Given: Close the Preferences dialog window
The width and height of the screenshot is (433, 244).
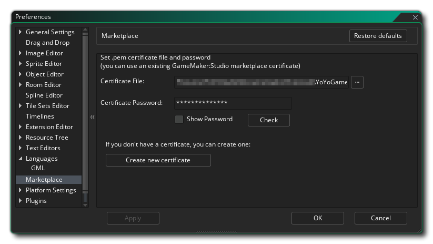Looking at the screenshot, I should tap(415, 17).
